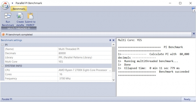Pin the Benchmark settings panel
Viewport: 196px width, 102px height.
point(110,40)
